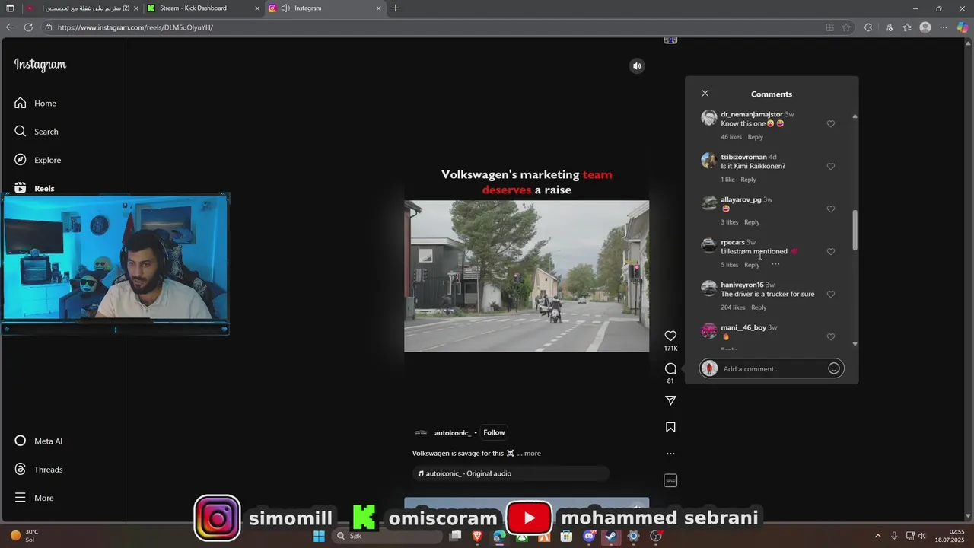Open the tab actions menu at top-left
Screen dimensions: 974x548
coord(10,8)
